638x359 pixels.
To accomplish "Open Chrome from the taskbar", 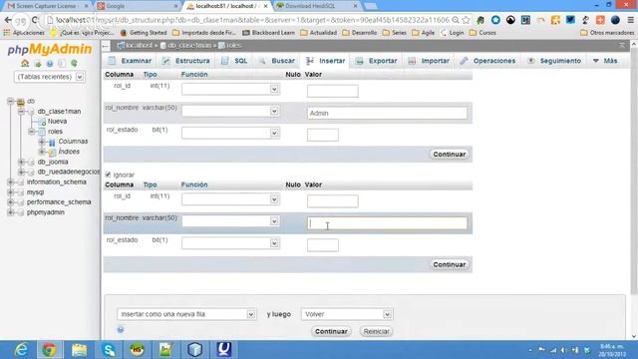I will (x=49, y=349).
